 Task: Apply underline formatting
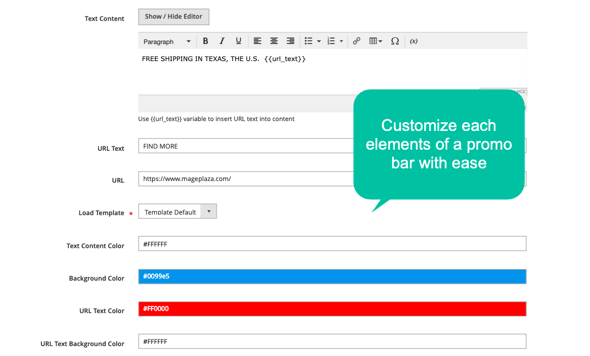point(238,41)
